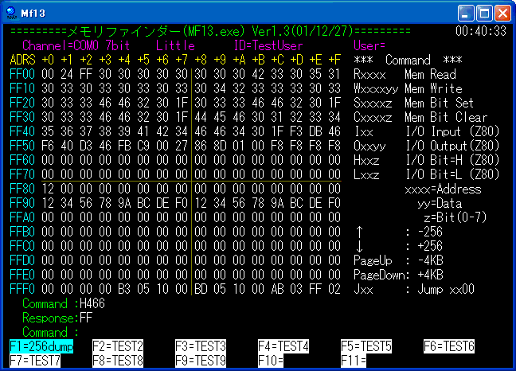Viewport: 516px width, 371px height.
Task: Choose the F6=TEST6 function key
Action: point(449,346)
